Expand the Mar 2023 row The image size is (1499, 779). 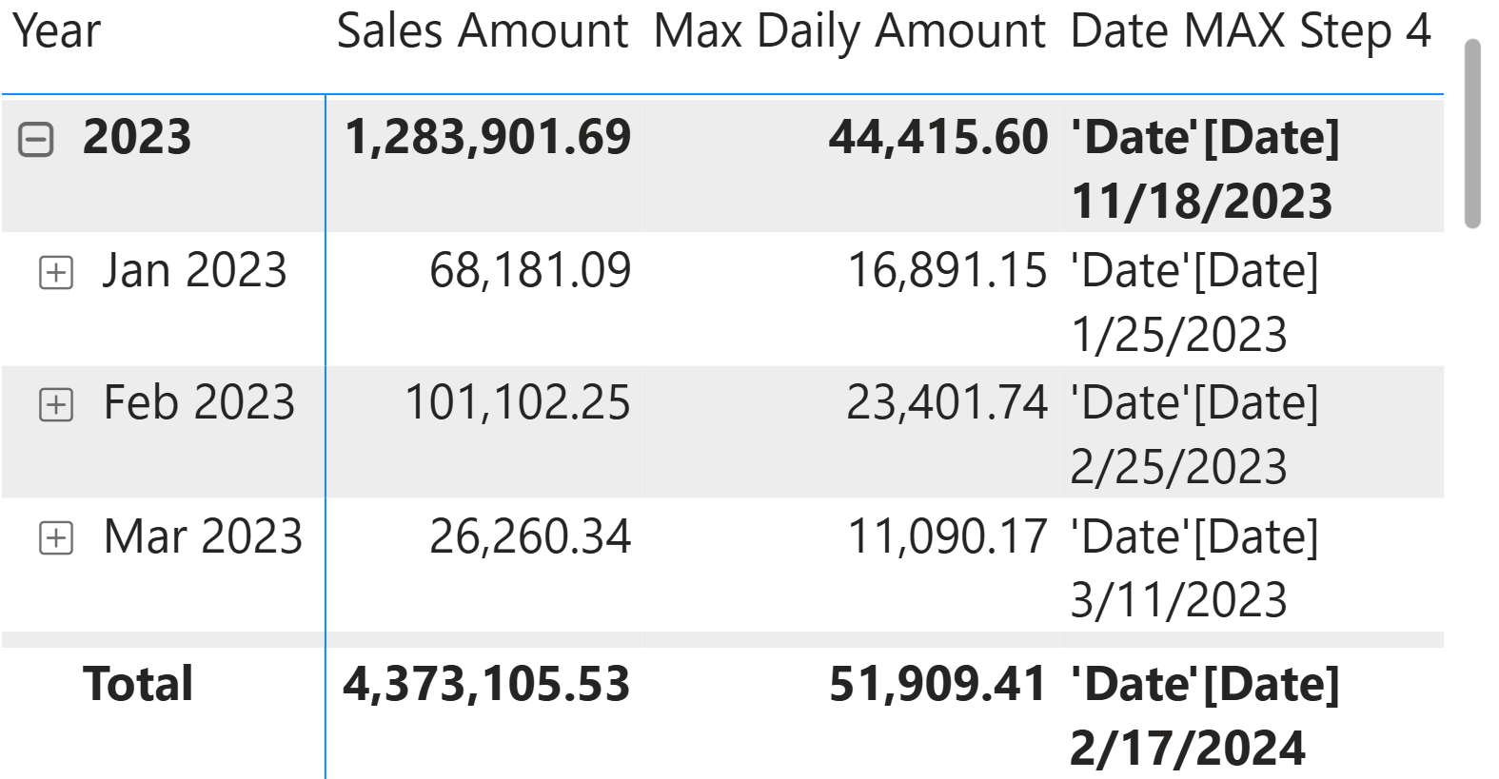pyautogui.click(x=56, y=538)
